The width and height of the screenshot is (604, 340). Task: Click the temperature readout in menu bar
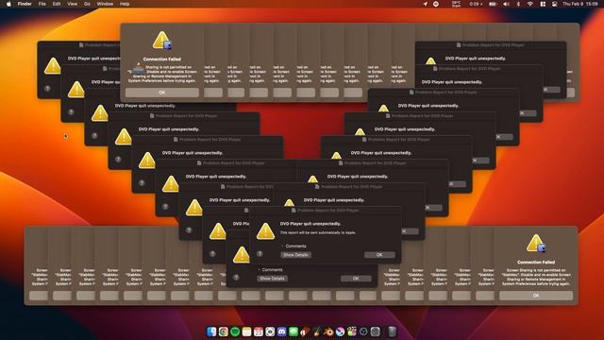pyautogui.click(x=456, y=4)
